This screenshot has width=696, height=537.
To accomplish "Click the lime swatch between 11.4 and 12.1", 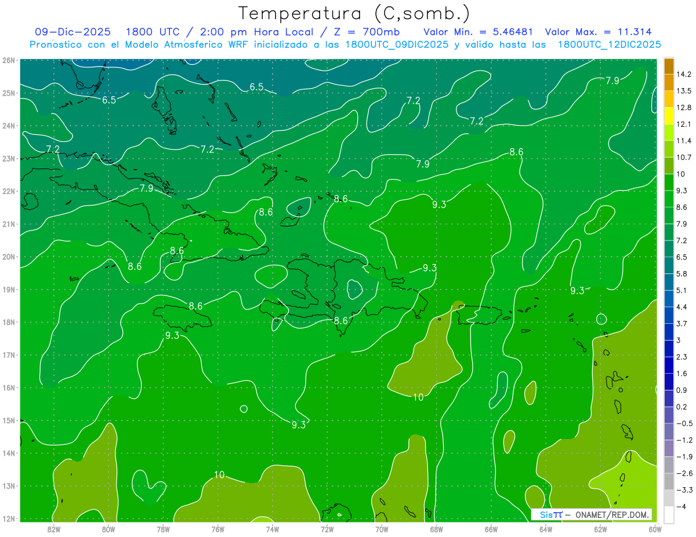I will (669, 132).
